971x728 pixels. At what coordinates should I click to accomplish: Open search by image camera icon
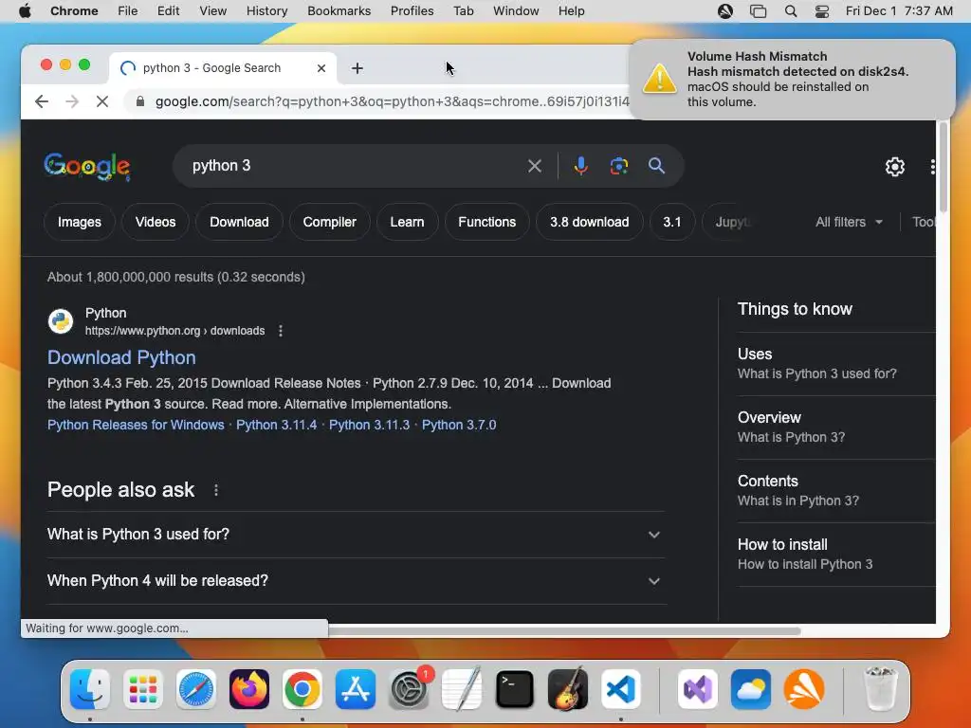pyautogui.click(x=618, y=166)
